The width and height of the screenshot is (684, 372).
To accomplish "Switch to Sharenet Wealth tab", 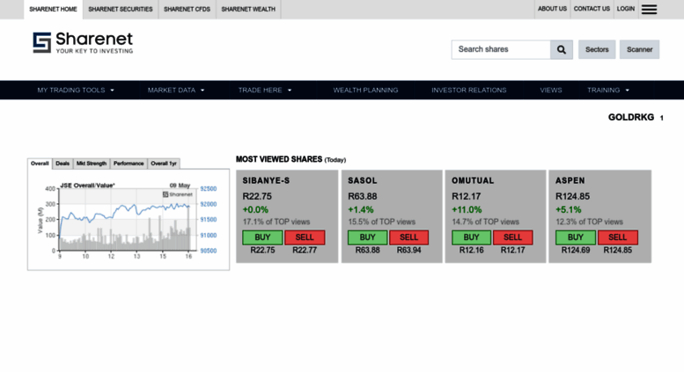I will click(248, 9).
